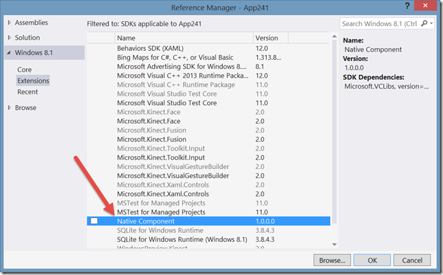Select enabled Microsoft.Kinect.Face row
The height and width of the screenshot is (275, 443).
click(208, 121)
